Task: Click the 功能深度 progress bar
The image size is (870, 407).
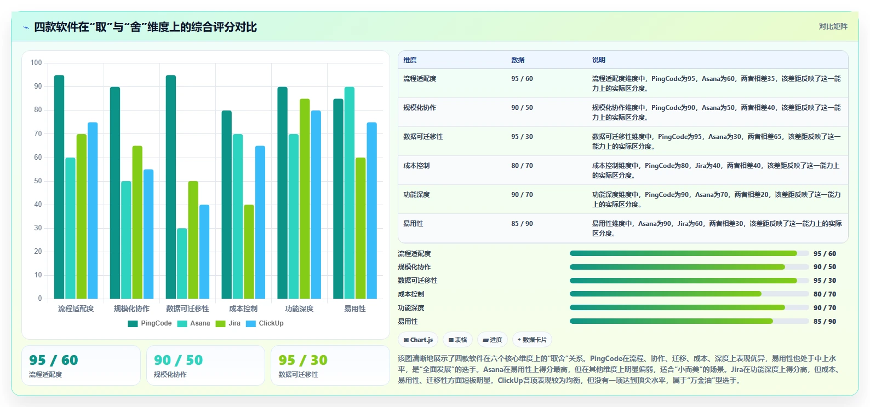Action: 689,307
